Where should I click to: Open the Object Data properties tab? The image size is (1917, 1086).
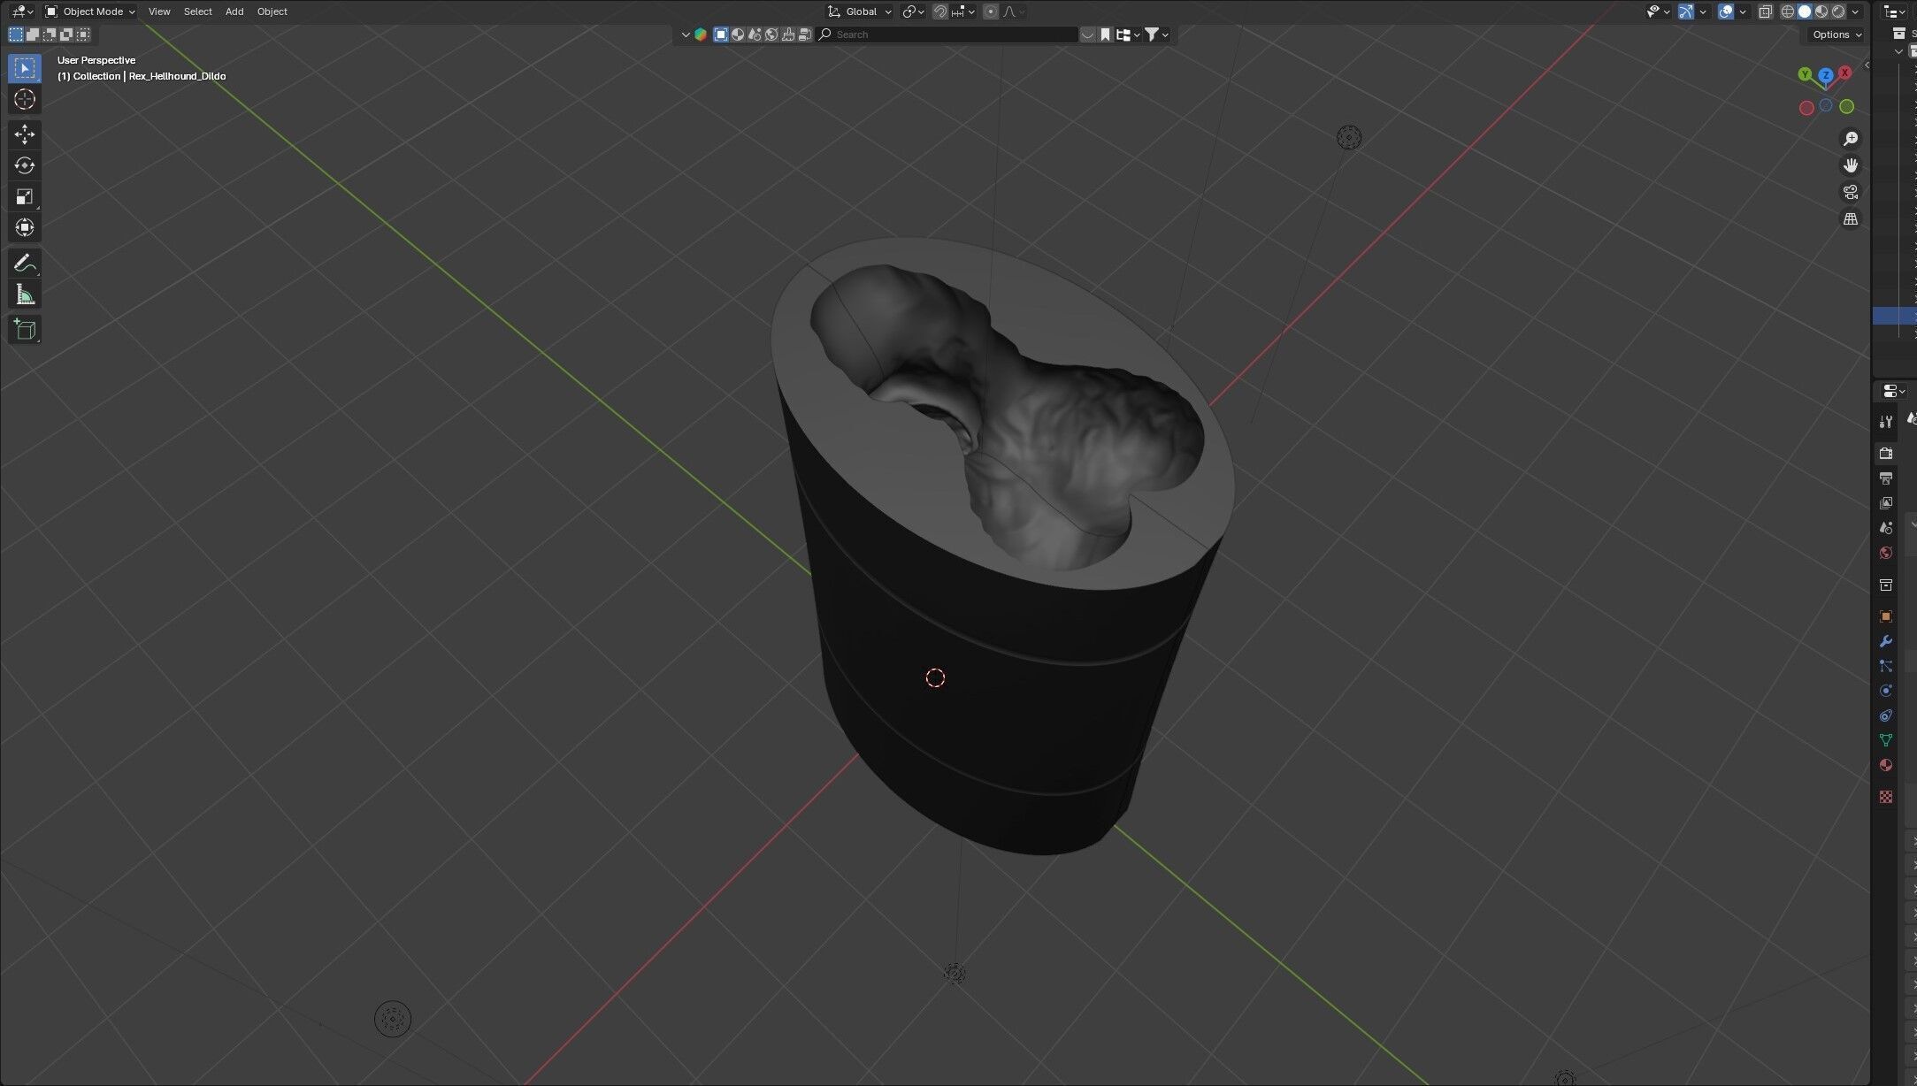pyautogui.click(x=1885, y=740)
